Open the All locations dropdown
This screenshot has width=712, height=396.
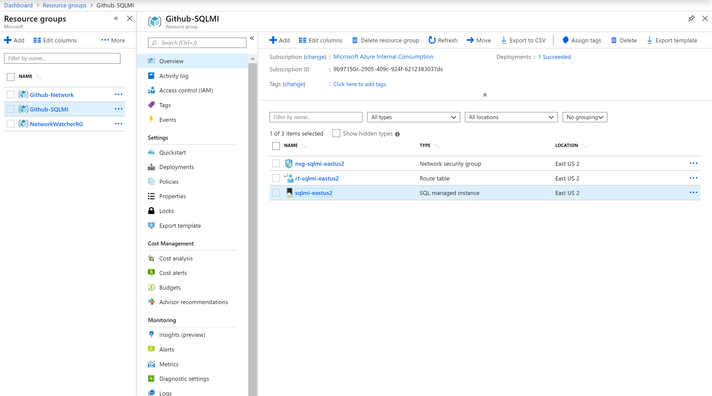tap(511, 117)
